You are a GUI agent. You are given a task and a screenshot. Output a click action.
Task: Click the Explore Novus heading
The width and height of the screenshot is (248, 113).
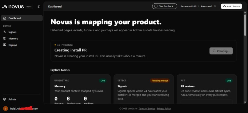[60, 70]
